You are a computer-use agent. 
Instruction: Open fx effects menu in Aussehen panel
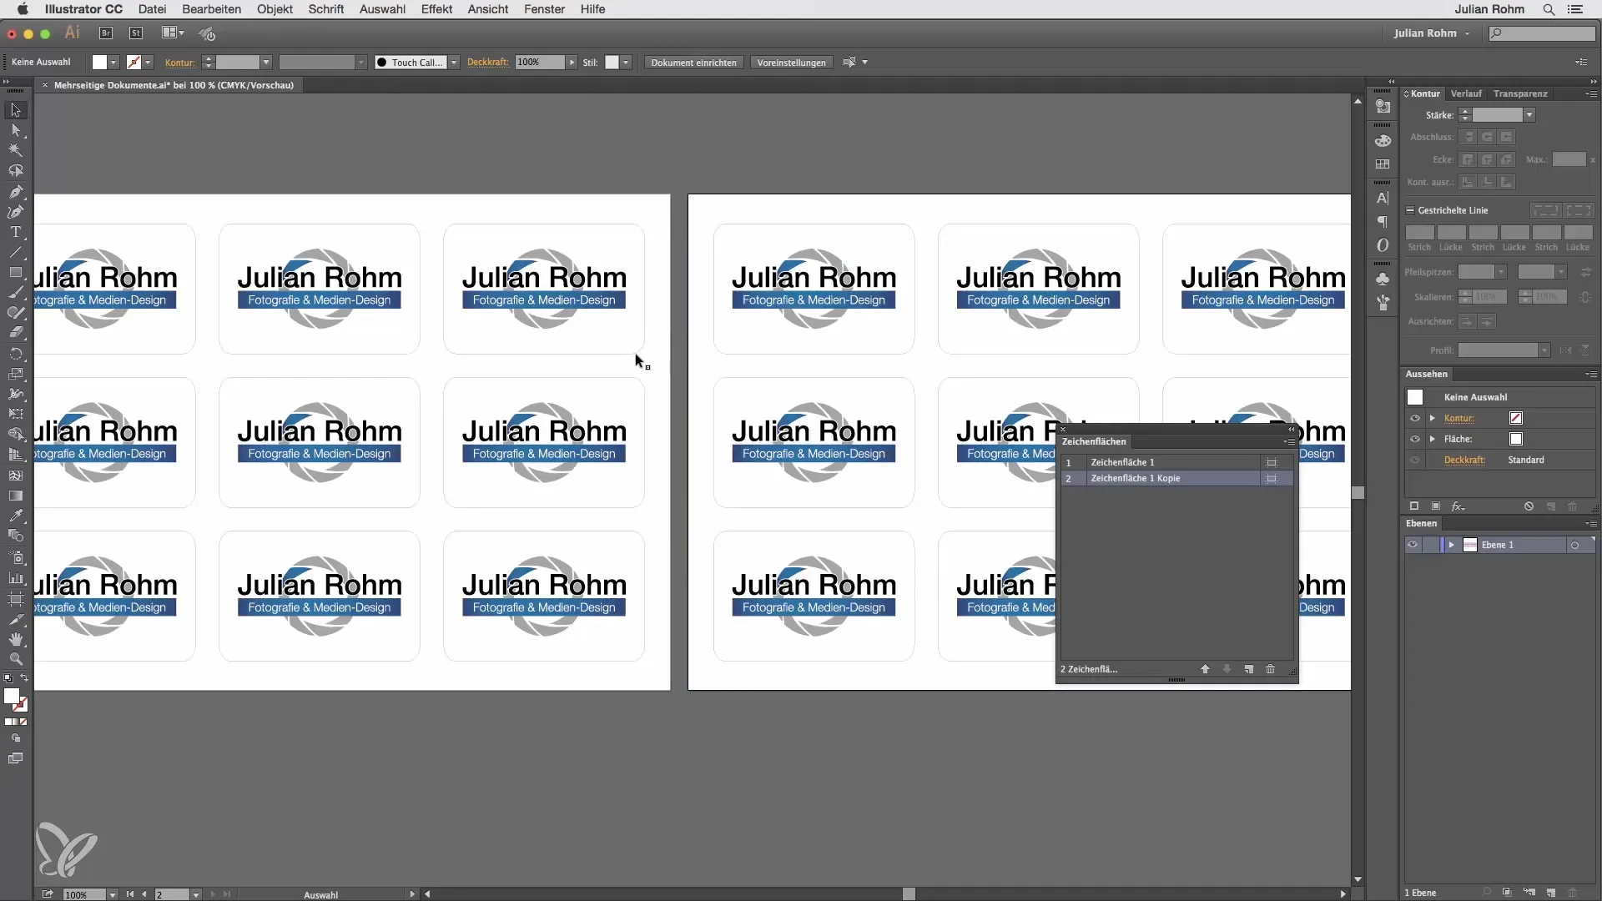tap(1458, 506)
